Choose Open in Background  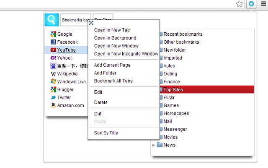(x=115, y=38)
